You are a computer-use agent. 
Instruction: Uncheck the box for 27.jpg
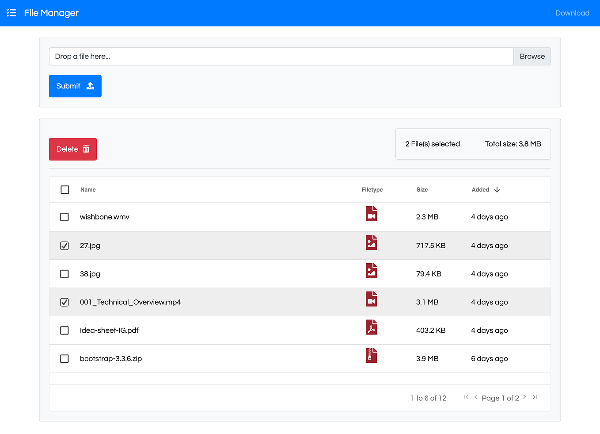[x=65, y=246]
